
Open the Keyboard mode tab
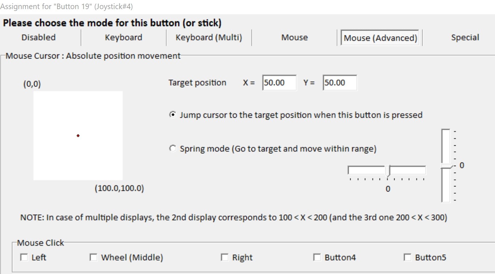pos(123,37)
